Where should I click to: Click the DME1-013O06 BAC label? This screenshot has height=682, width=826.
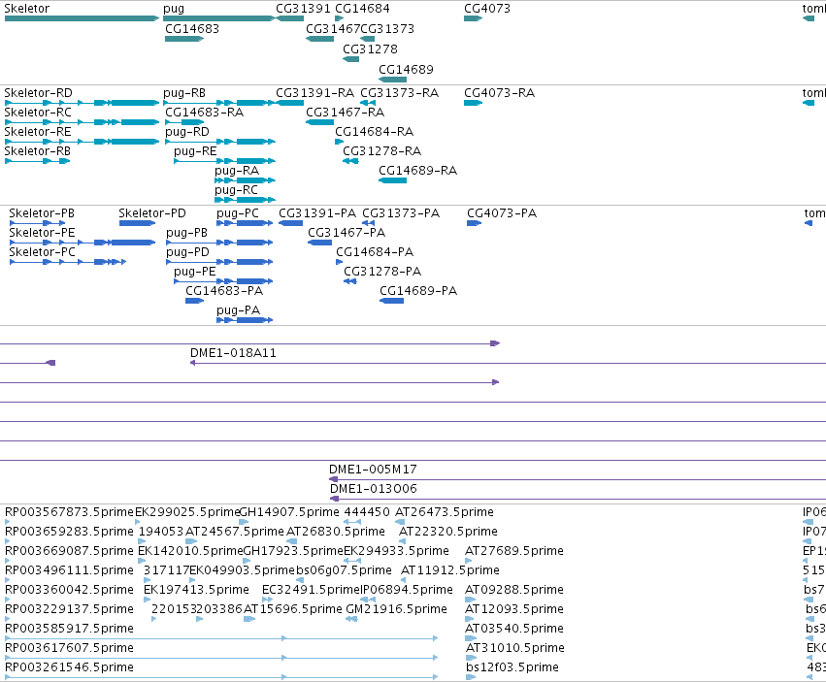374,489
